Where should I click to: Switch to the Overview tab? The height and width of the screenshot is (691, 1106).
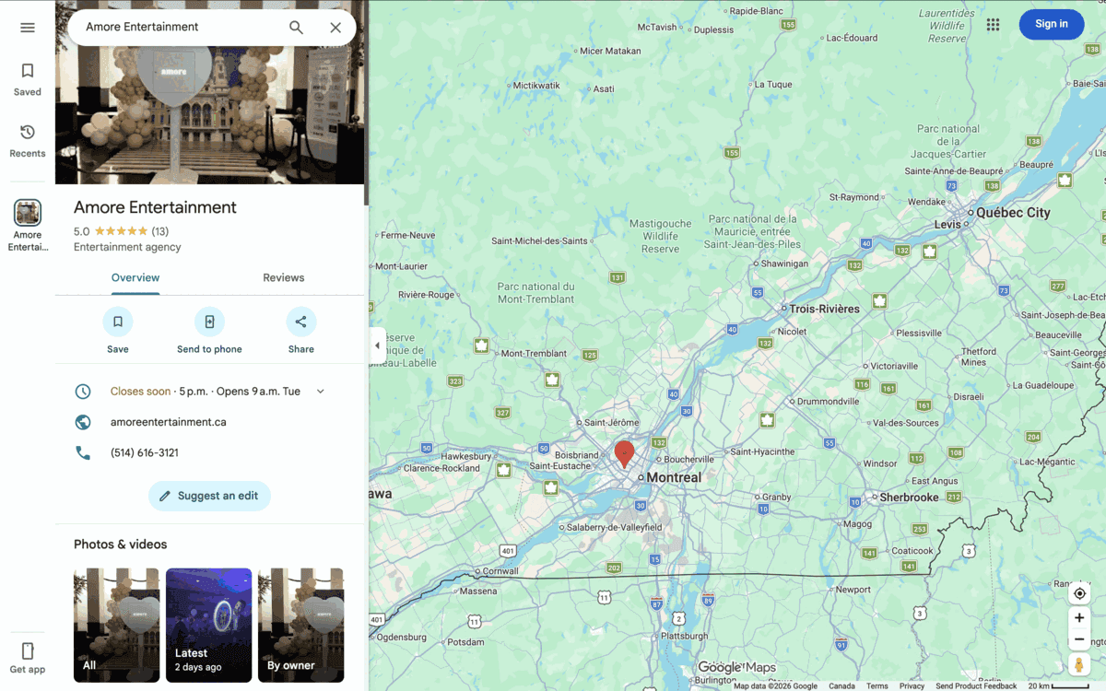[x=135, y=277]
